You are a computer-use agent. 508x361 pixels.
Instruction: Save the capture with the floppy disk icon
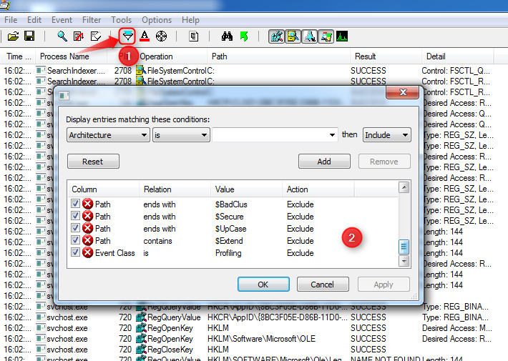point(29,36)
